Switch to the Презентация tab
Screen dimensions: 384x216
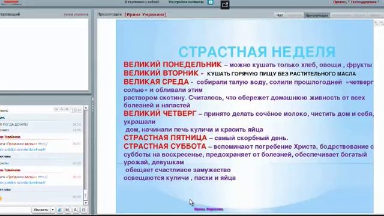[317, 15]
